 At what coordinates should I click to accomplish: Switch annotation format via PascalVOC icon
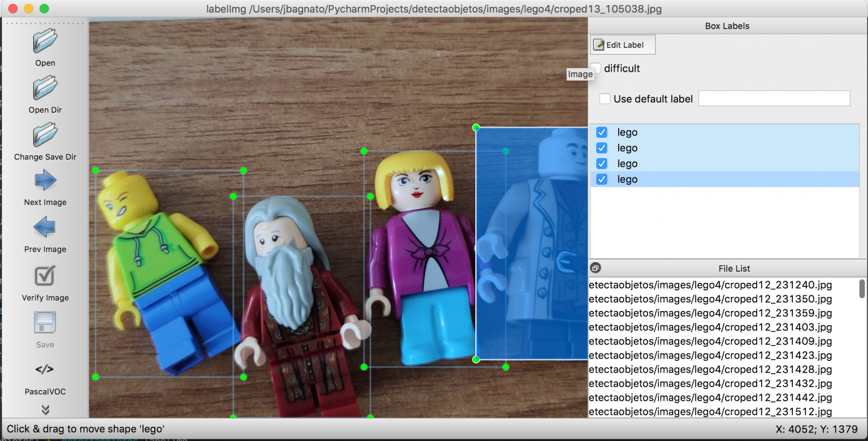pyautogui.click(x=45, y=370)
